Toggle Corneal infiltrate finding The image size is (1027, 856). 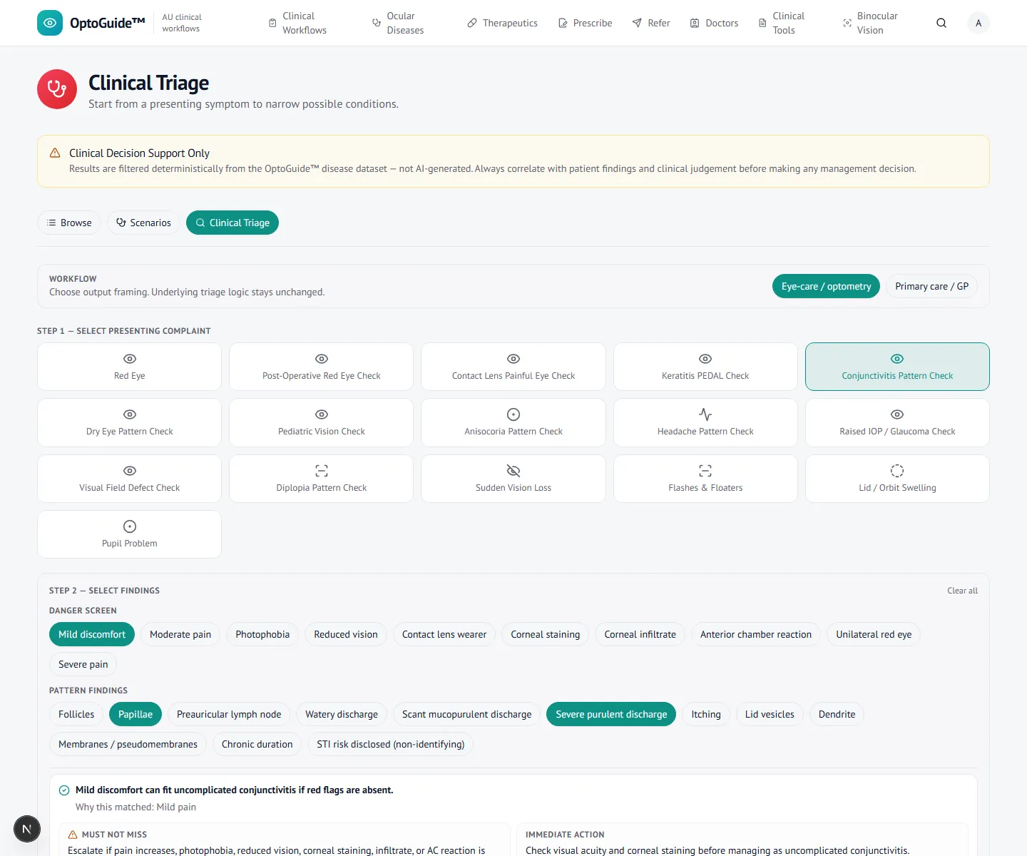click(x=640, y=634)
